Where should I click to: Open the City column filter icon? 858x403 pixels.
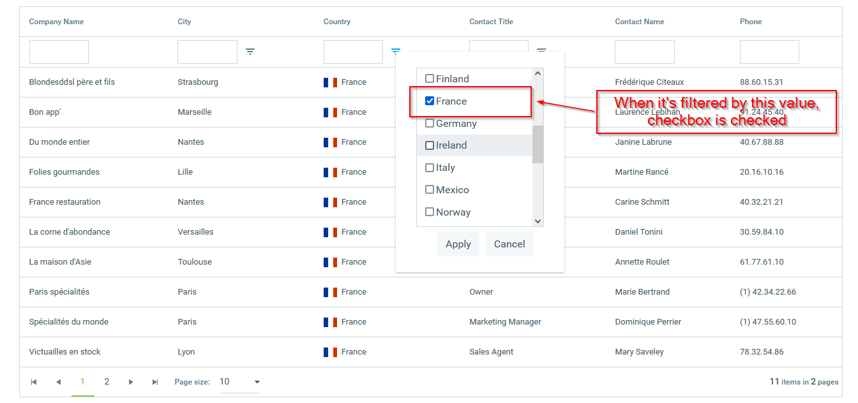click(250, 52)
